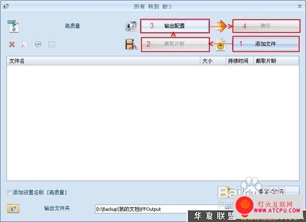Sort by 大小 column header
The height and width of the screenshot is (222, 306).
point(213,61)
